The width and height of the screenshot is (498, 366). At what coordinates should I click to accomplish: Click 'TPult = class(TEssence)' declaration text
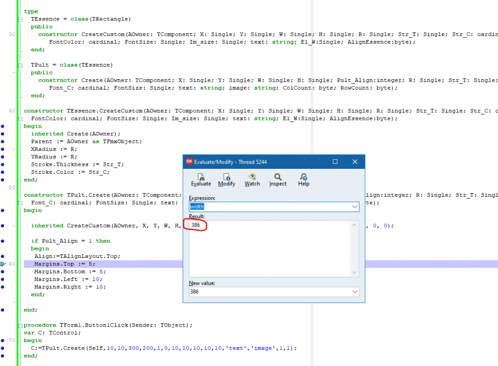pos(72,65)
